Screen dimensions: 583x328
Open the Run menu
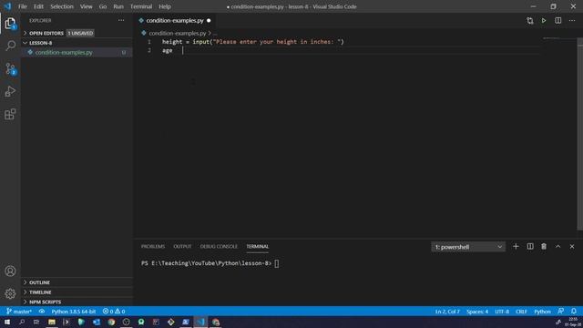pos(118,6)
